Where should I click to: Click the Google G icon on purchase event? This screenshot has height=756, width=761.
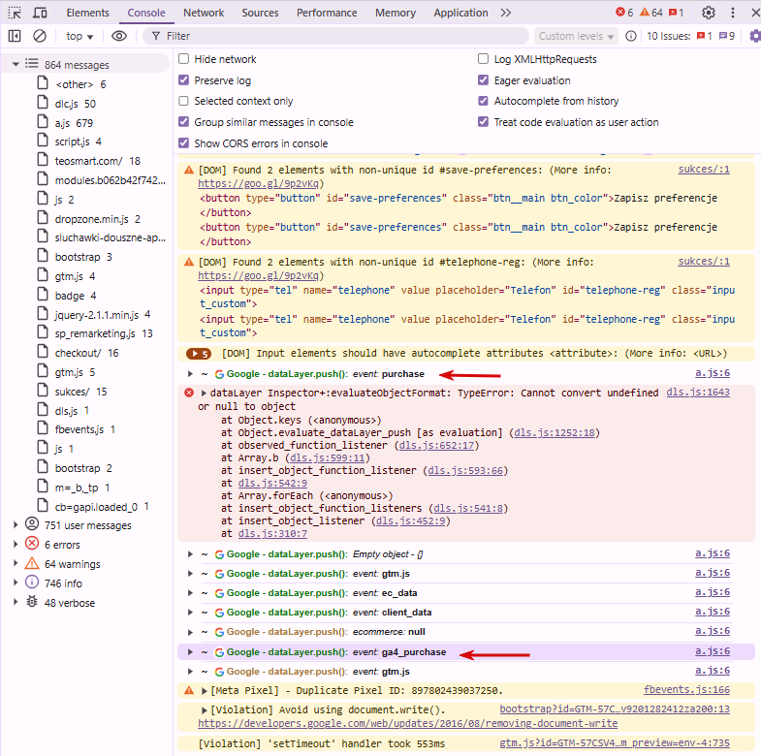pyautogui.click(x=219, y=374)
